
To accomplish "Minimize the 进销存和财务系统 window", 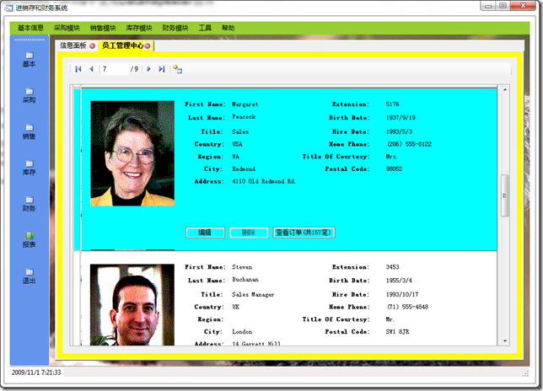I will coord(488,6).
